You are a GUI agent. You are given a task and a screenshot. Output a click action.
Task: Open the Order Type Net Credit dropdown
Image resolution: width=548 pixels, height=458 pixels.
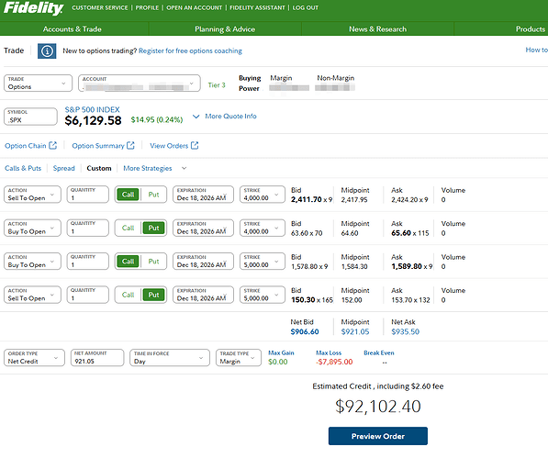[34, 358]
